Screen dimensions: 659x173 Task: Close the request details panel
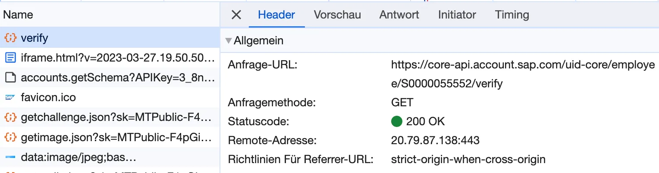pyautogui.click(x=236, y=15)
